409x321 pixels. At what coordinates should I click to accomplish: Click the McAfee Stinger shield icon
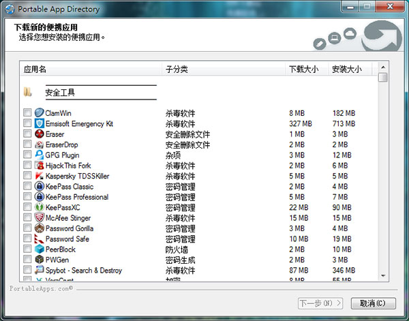pos(40,218)
